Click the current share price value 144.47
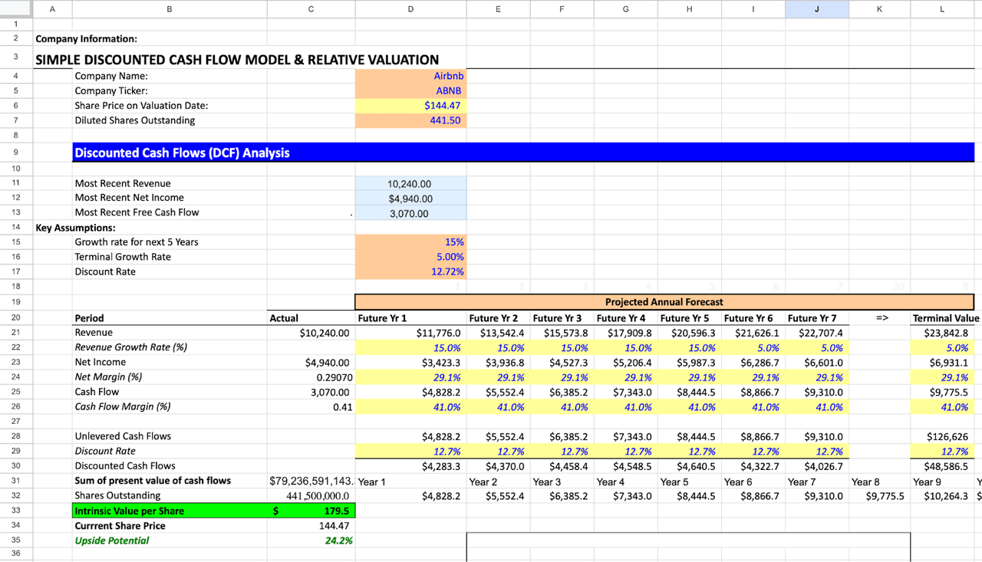Image resolution: width=982 pixels, height=562 pixels. pyautogui.click(x=311, y=526)
